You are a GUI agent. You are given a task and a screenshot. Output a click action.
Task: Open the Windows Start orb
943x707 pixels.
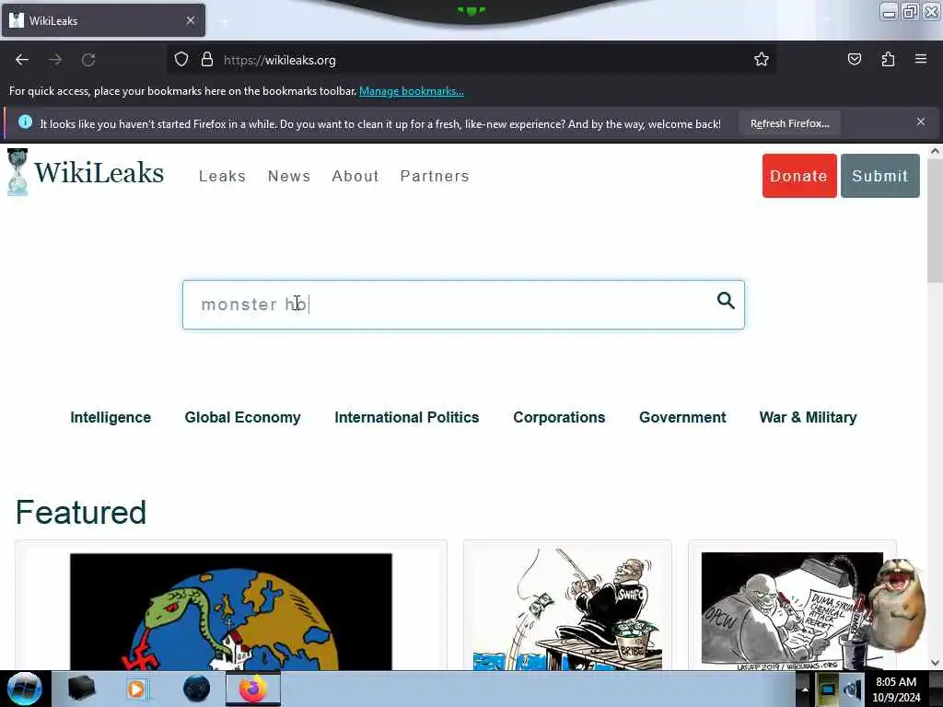click(25, 689)
